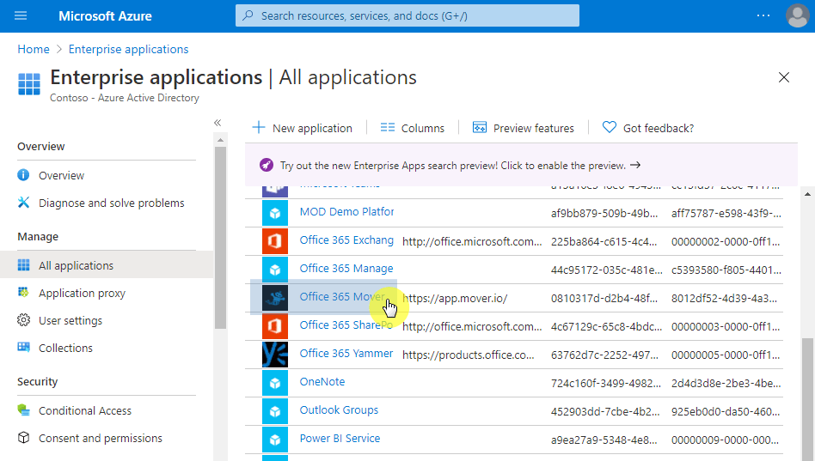Click the OneNote app icon
815x461 pixels.
coord(275,383)
